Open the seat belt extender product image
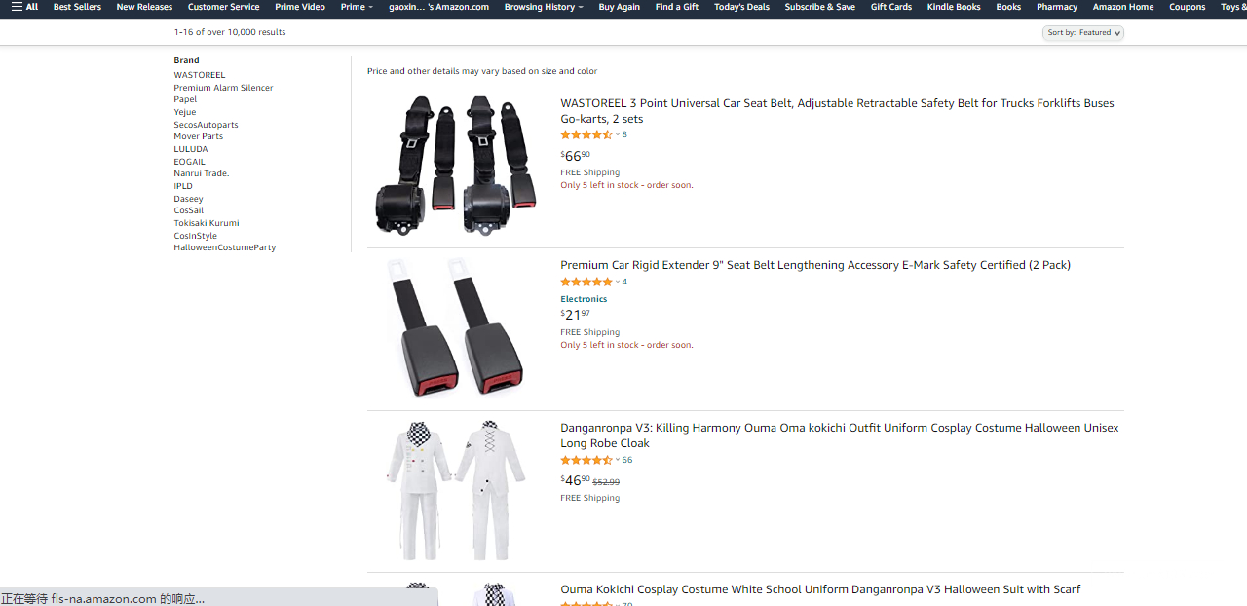 point(455,327)
